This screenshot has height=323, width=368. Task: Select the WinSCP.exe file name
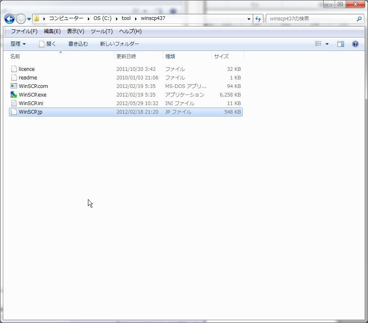[x=33, y=94]
